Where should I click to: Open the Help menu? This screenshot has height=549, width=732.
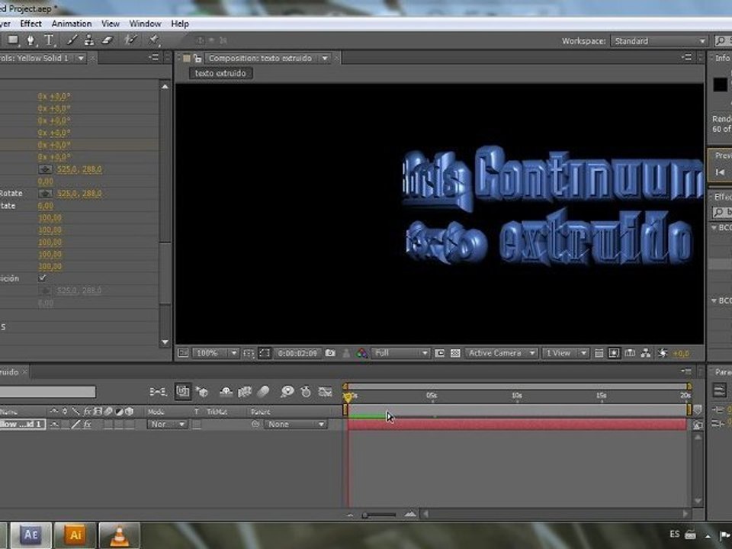[180, 24]
